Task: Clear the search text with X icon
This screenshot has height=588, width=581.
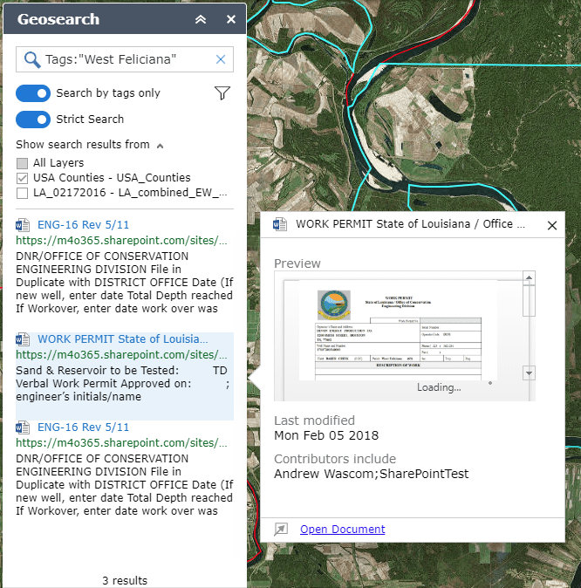Action: pyautogui.click(x=221, y=59)
